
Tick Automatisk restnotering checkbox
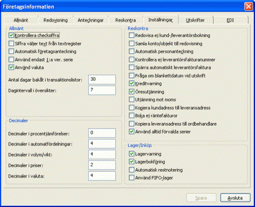coord(131,170)
